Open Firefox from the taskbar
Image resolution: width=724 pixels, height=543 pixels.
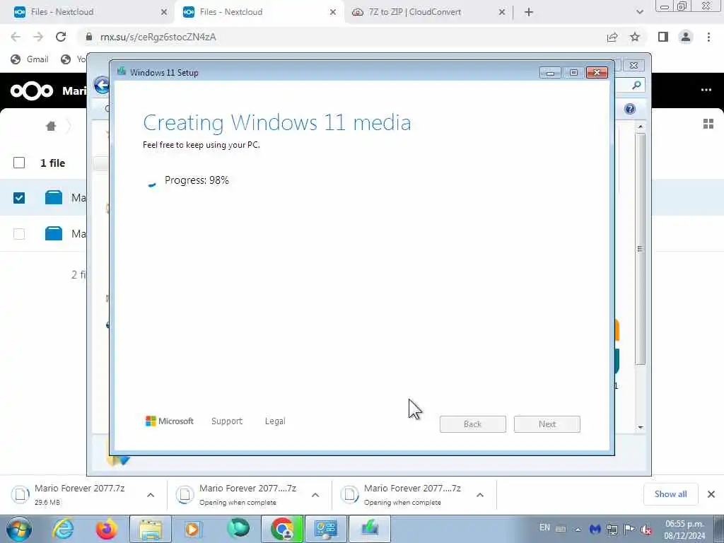(x=107, y=529)
